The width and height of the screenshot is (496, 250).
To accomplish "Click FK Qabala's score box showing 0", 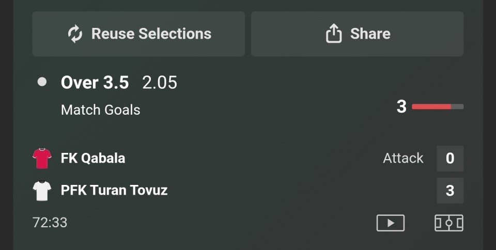I will (450, 158).
